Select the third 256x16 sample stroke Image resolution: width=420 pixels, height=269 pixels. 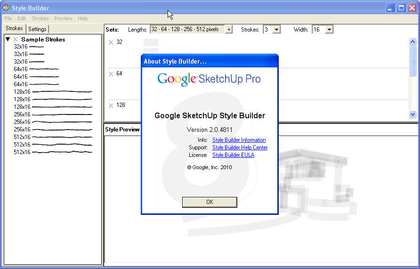point(53,130)
